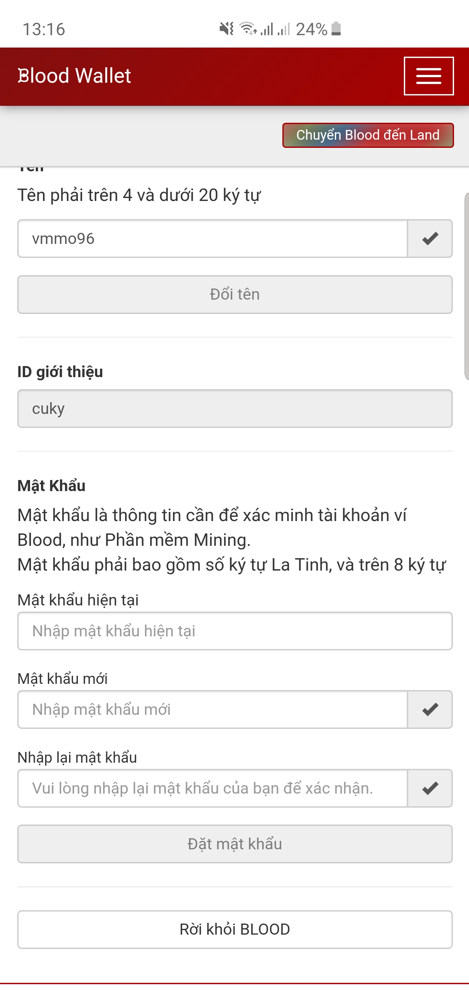Tap the checkmark beside confirm password field
This screenshot has height=990, width=469.
pos(430,788)
